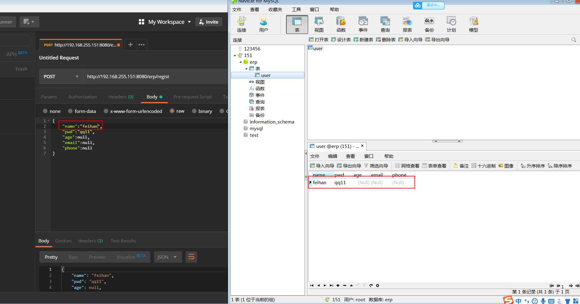This screenshot has height=304, width=580.
Task: Click 打开表 open table button
Action: click(318, 40)
